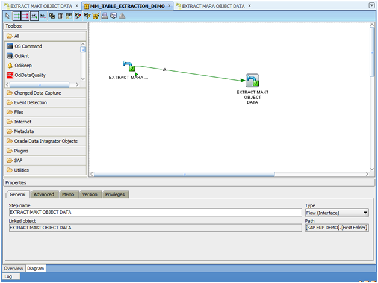The width and height of the screenshot is (378, 283).
Task: Click diagram scroll right arrow
Action: [367, 174]
